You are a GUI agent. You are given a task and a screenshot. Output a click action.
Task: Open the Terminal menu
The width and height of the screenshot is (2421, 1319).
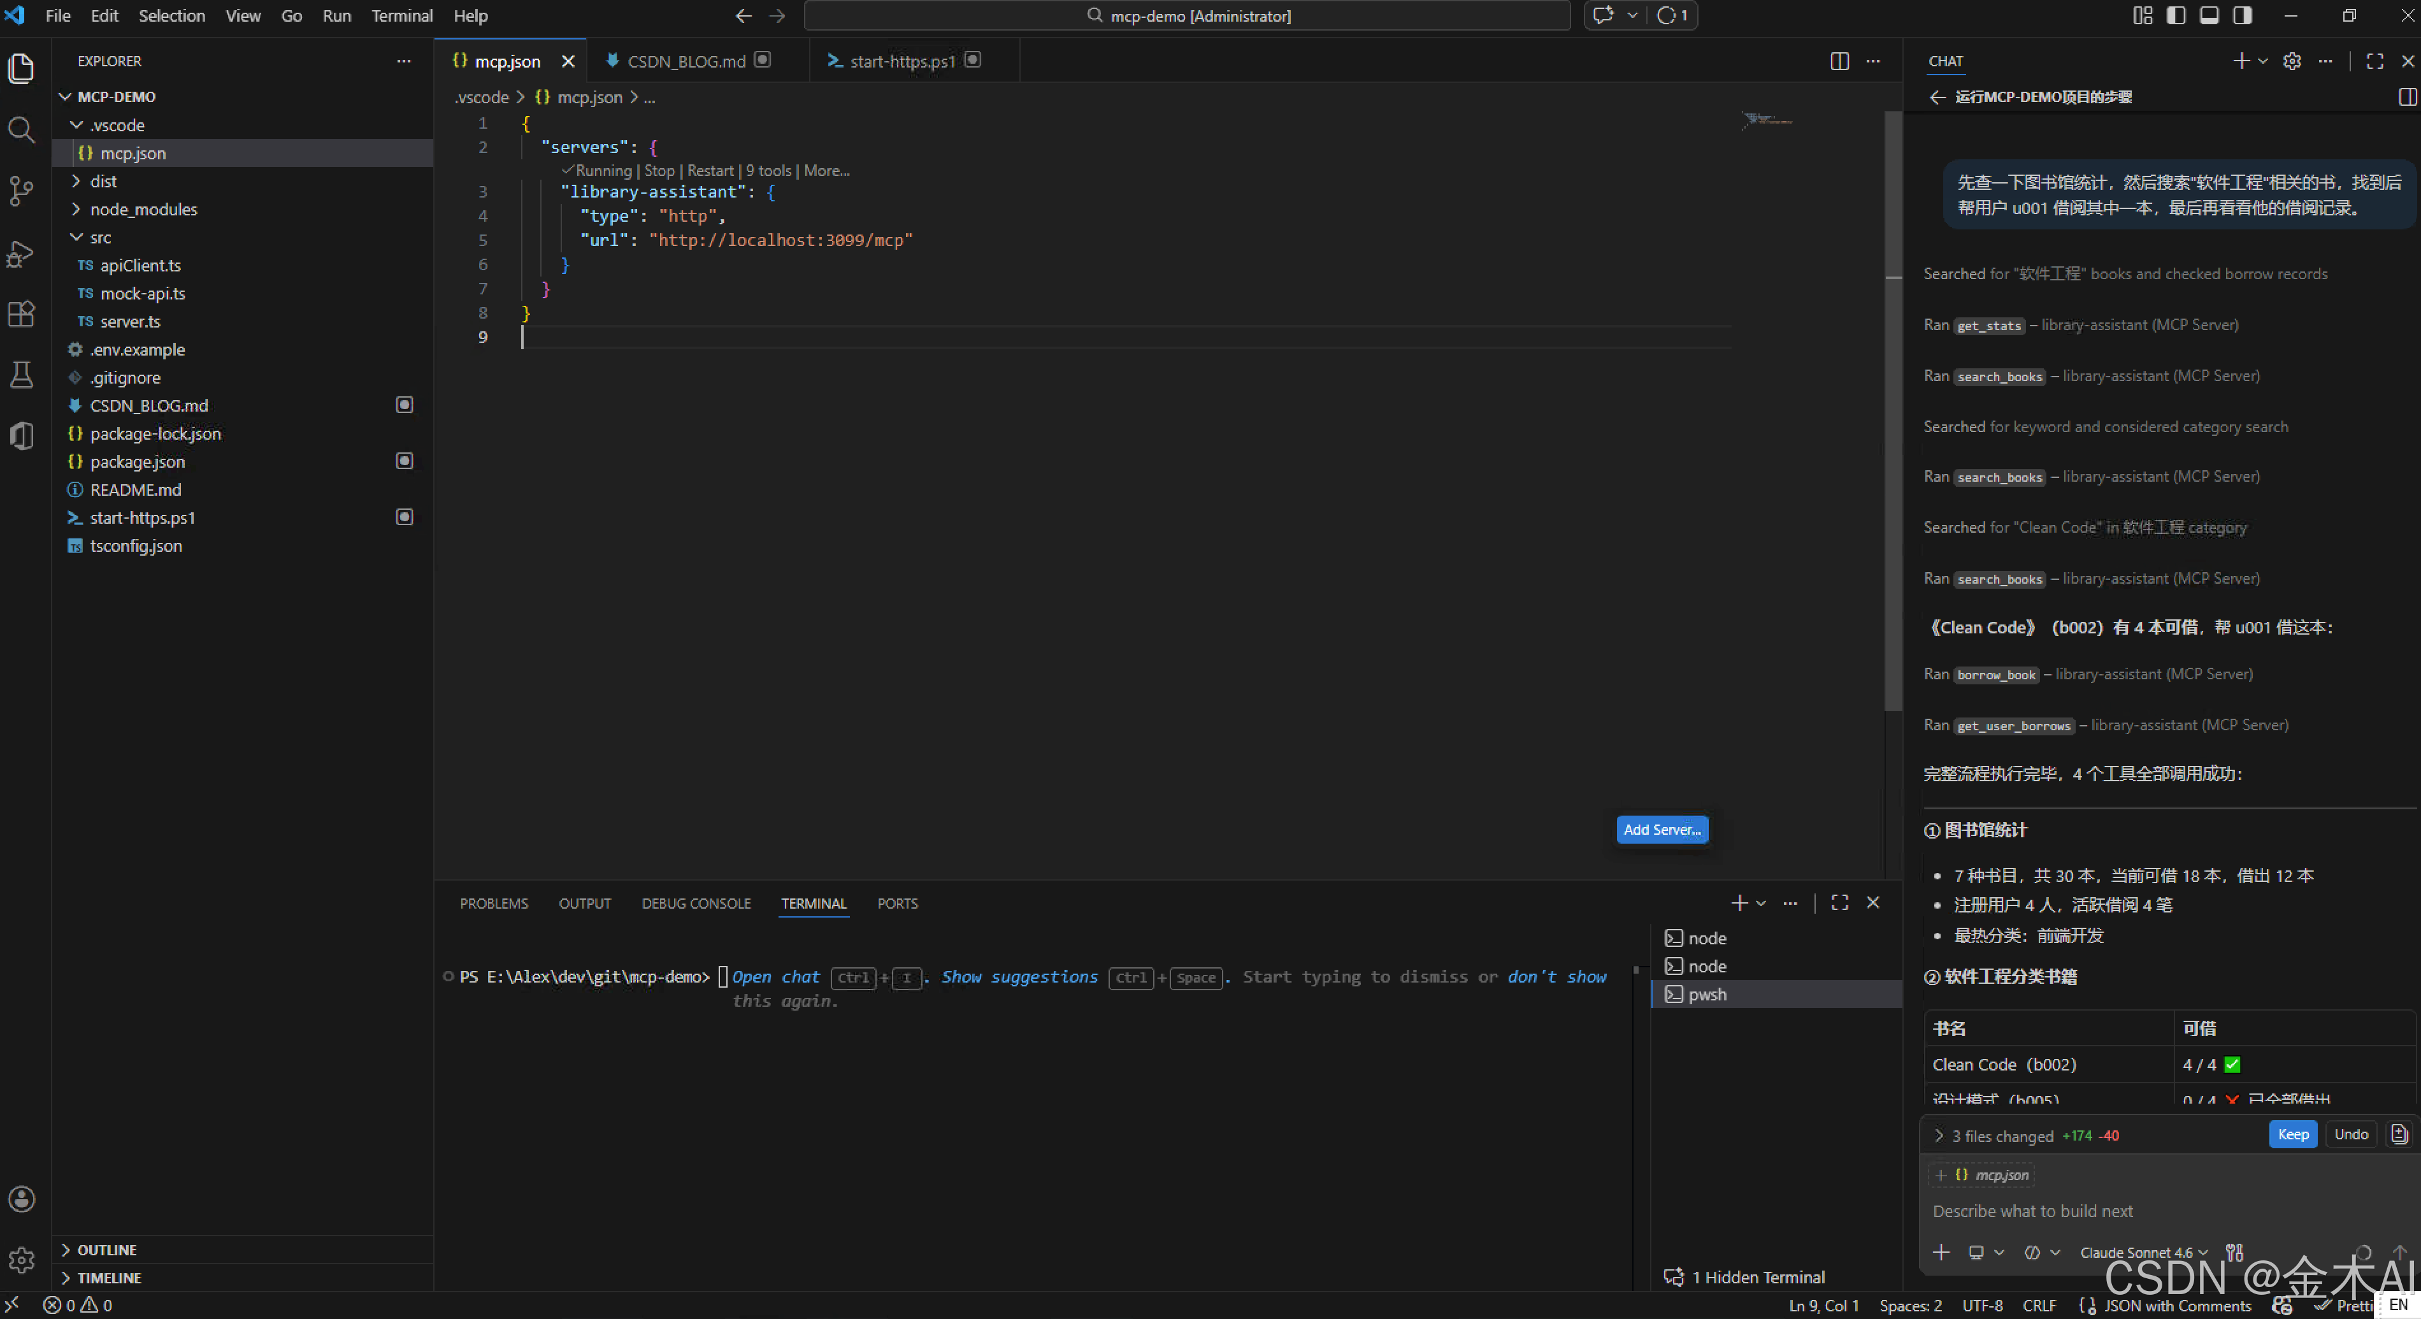coord(401,15)
